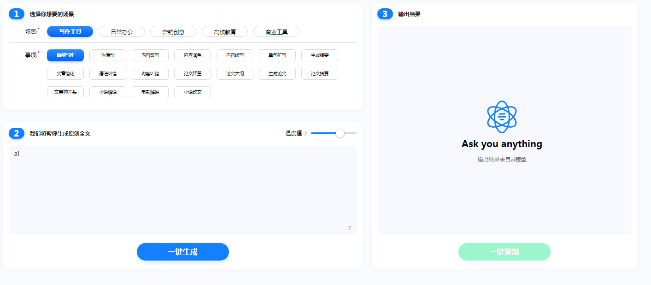Click the 温度值 slider handle

340,133
